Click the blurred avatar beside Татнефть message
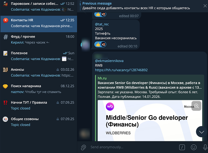 click(x=85, y=45)
